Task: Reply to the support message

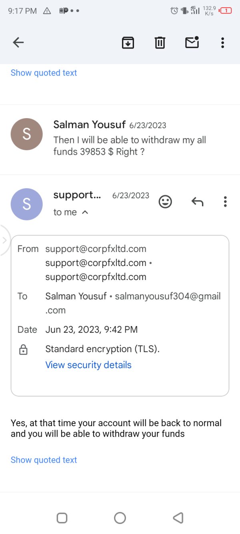Action: pos(197,202)
